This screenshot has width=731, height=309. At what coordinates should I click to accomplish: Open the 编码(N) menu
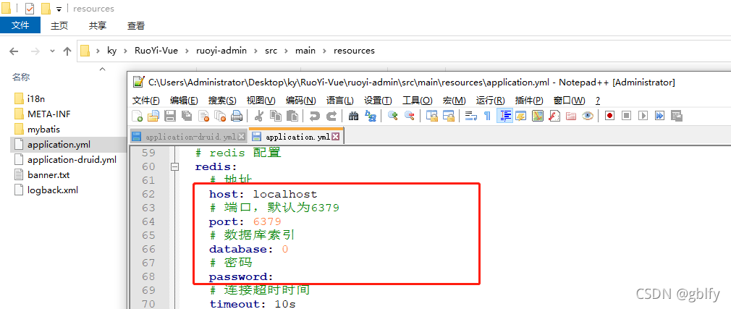point(300,101)
